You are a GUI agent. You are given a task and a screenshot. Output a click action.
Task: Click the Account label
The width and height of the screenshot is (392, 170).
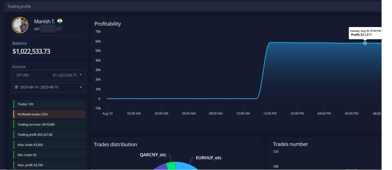pos(19,67)
